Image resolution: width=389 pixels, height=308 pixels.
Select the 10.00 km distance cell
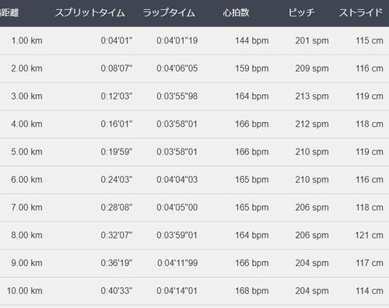(x=25, y=291)
